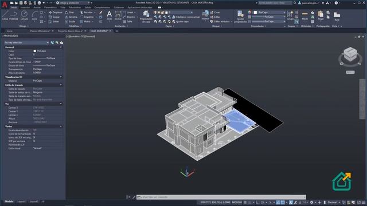Activate the Girar (rotate) tool
This screenshot has height=206, width=367.
69,13
